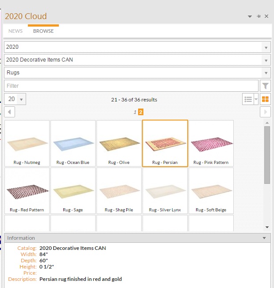
Task: Change the 20 results-per-page dropdown
Action: coord(15,99)
